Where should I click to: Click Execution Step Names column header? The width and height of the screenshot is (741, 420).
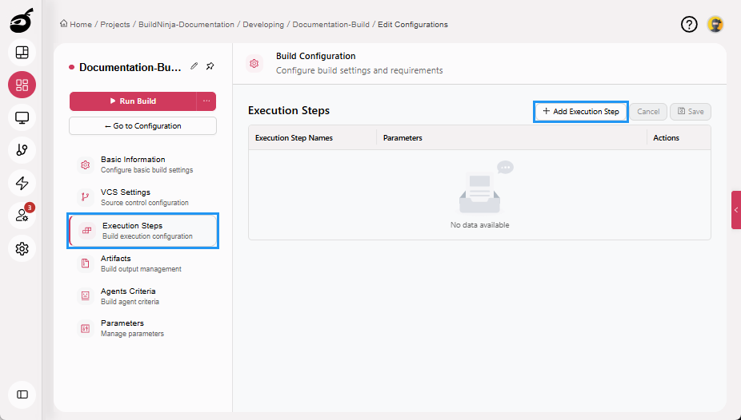tap(294, 138)
